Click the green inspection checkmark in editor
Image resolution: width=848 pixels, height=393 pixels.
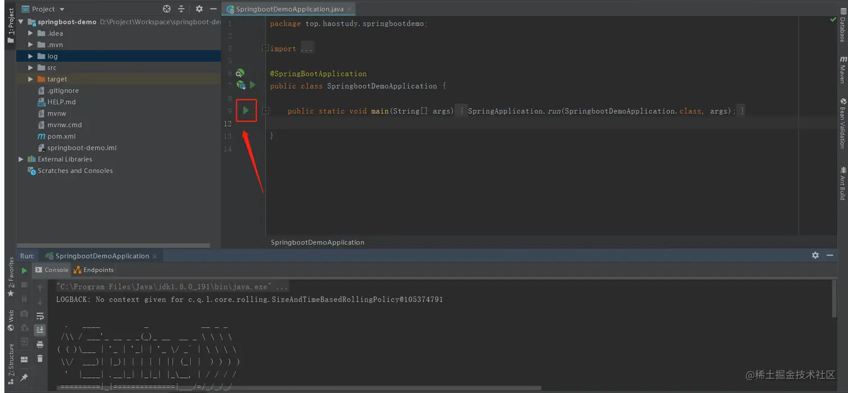[x=833, y=20]
